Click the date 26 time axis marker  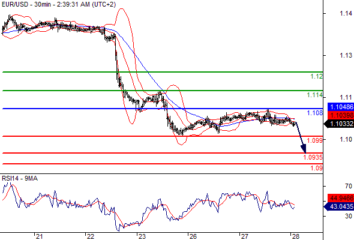193,236
